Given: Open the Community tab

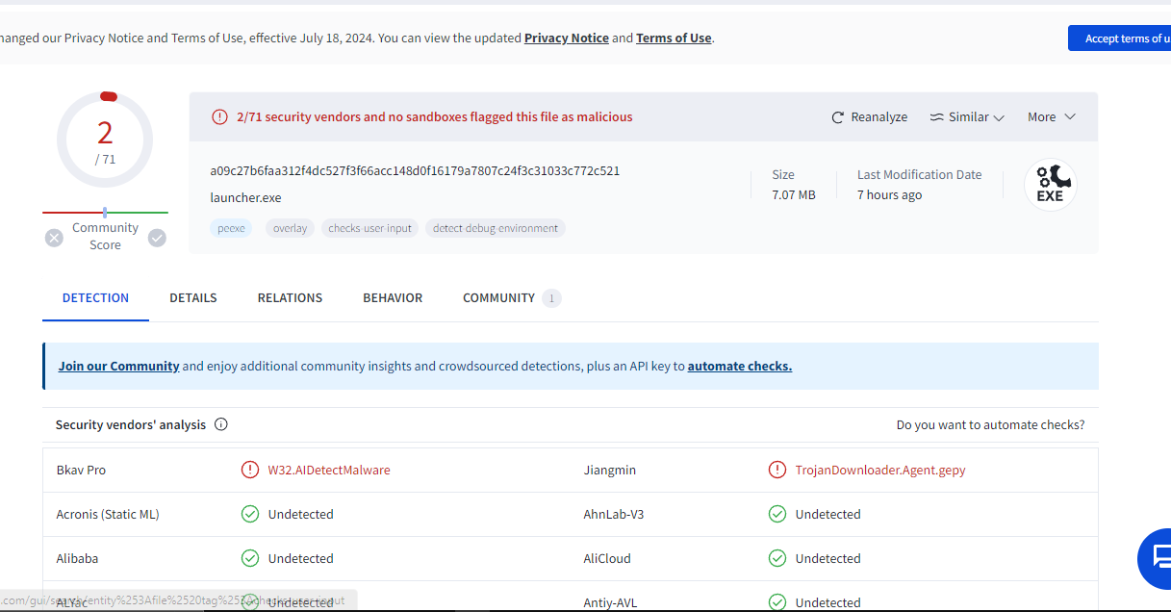Looking at the screenshot, I should 498,298.
